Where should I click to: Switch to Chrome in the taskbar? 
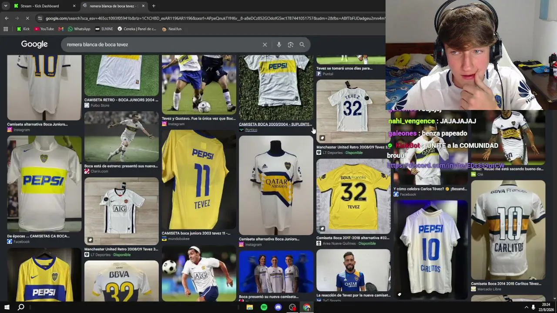[x=307, y=307]
